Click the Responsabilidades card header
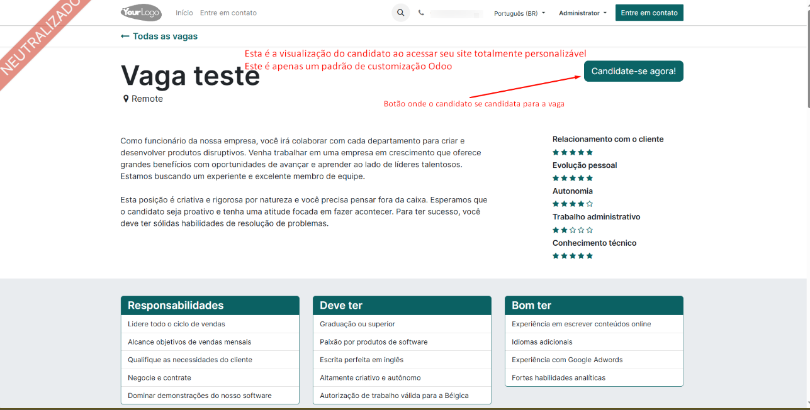The width and height of the screenshot is (810, 410). point(210,306)
